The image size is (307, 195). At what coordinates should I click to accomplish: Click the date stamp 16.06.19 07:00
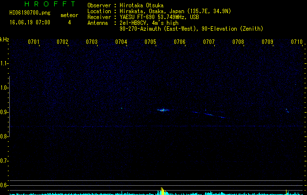tap(30, 22)
